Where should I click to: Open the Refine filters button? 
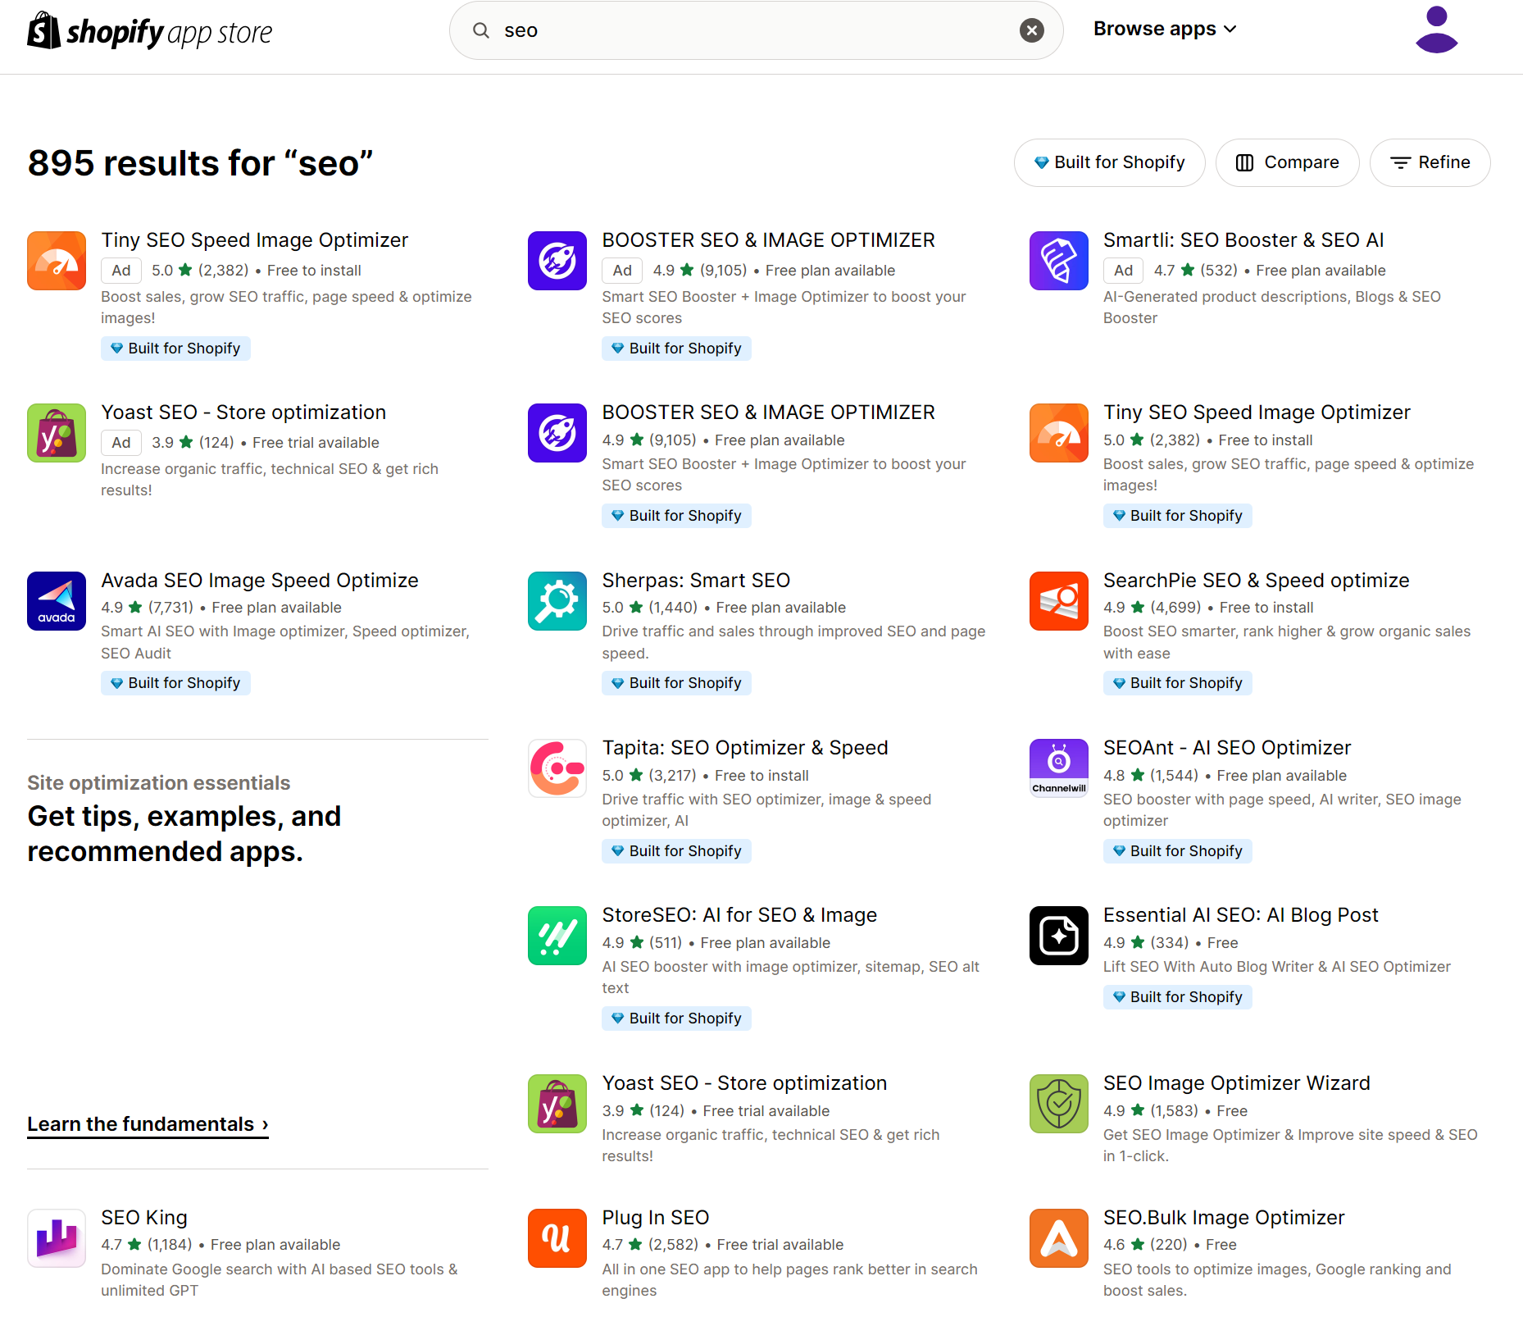pos(1430,162)
